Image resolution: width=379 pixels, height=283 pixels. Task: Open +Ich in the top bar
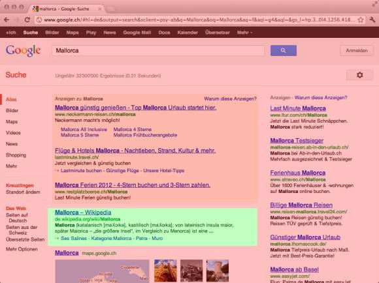[x=10, y=33]
